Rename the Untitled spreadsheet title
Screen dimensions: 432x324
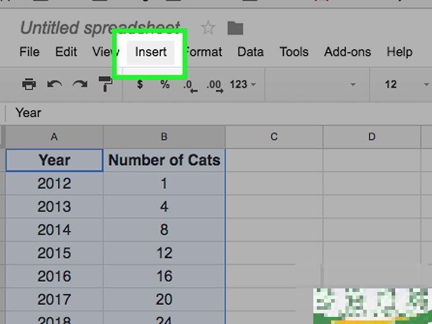pyautogui.click(x=100, y=28)
